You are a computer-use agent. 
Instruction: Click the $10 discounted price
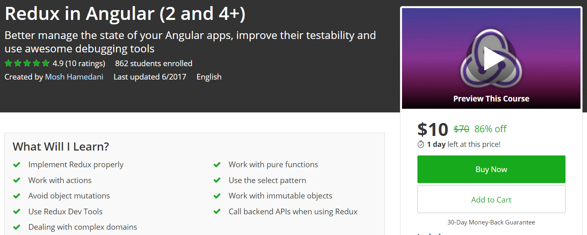pyautogui.click(x=432, y=129)
